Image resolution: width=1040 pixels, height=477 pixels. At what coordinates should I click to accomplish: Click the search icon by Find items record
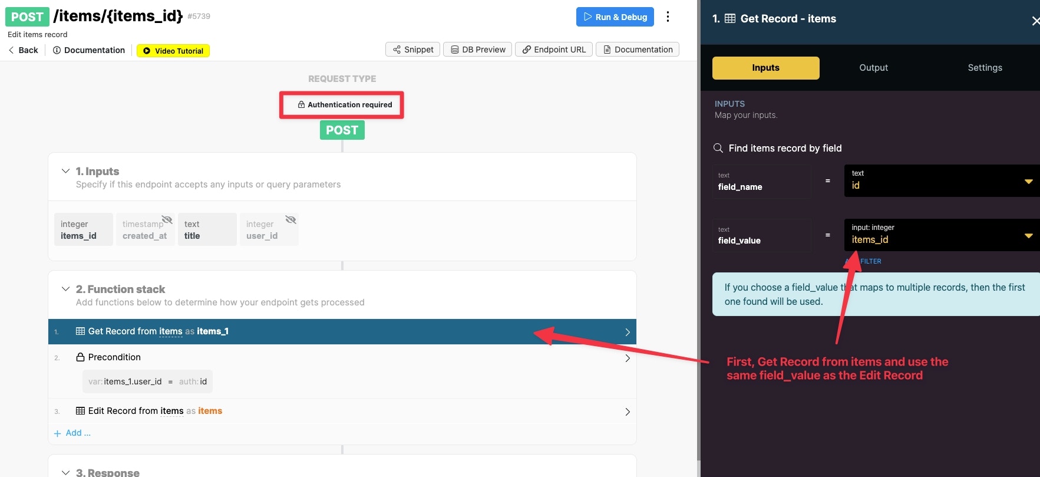718,148
